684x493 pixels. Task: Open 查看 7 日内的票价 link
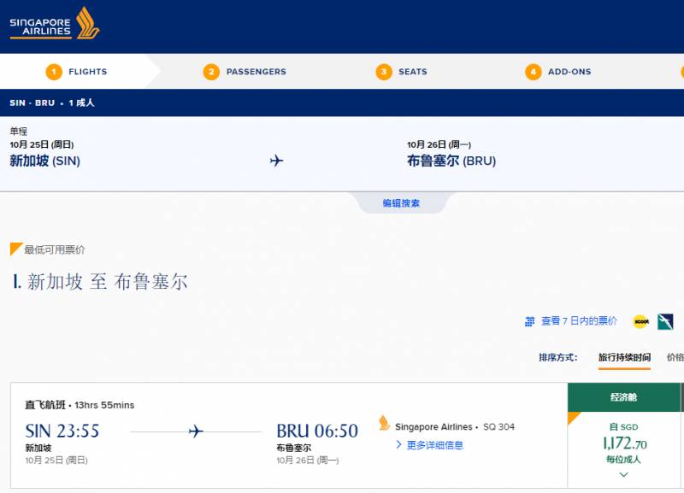click(x=579, y=321)
